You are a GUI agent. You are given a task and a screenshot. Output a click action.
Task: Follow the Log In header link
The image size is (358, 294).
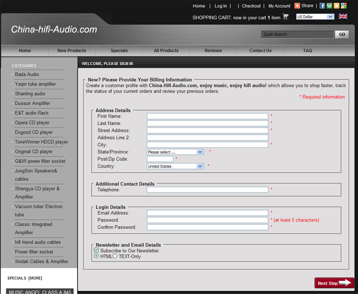[221, 6]
